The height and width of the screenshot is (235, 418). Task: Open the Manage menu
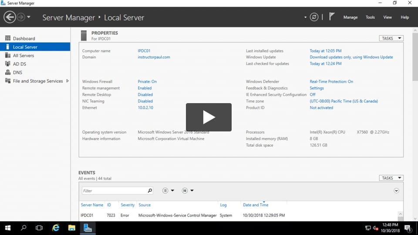(x=350, y=17)
